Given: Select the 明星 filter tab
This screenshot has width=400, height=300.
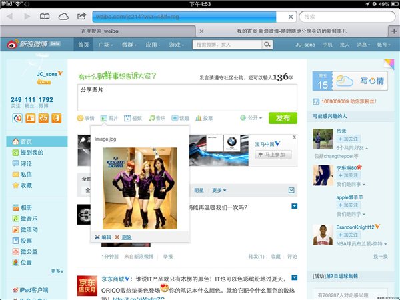Looking at the screenshot, I should click(x=199, y=190).
